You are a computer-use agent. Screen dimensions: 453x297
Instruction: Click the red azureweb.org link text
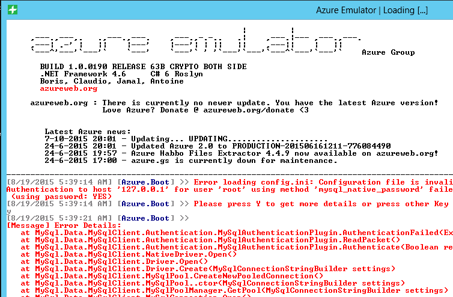tap(68, 88)
